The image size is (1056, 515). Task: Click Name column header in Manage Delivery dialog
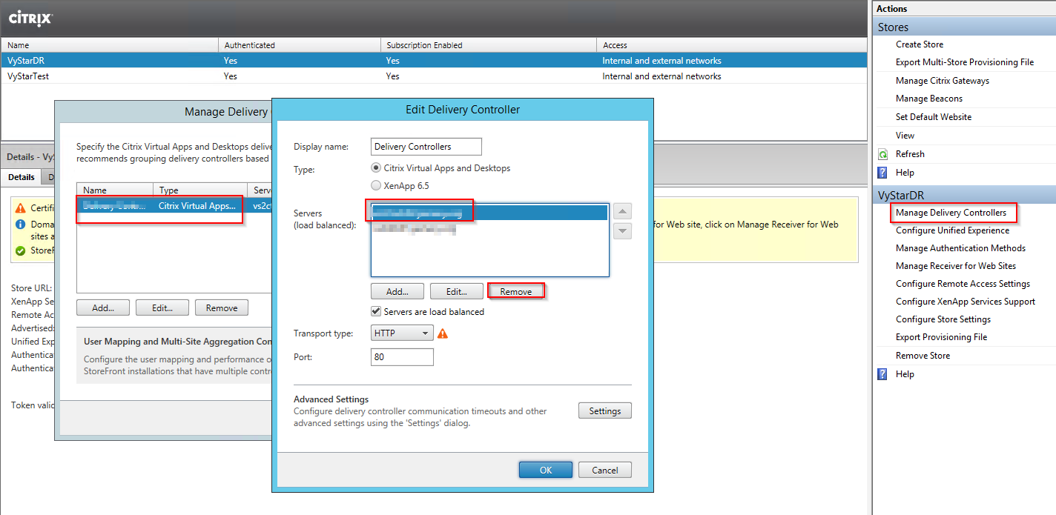click(x=115, y=190)
